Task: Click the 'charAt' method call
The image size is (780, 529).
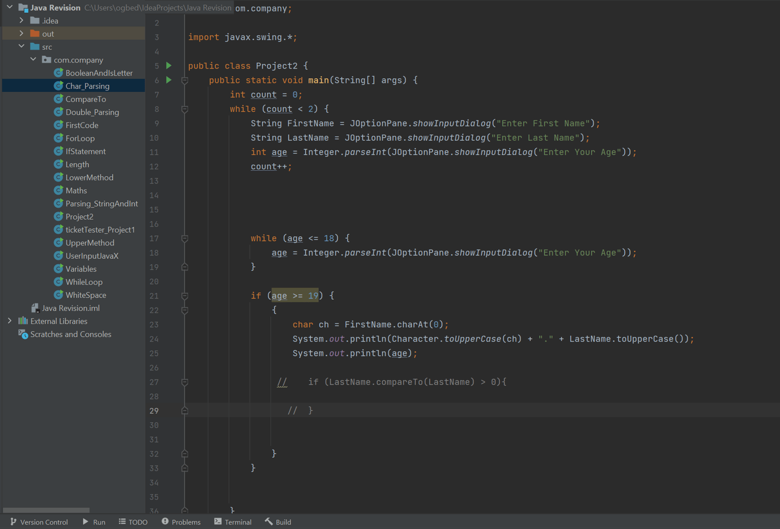Action: (x=412, y=324)
